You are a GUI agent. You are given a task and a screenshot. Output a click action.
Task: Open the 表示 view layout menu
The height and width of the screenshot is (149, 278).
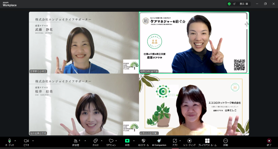click(x=243, y=4)
